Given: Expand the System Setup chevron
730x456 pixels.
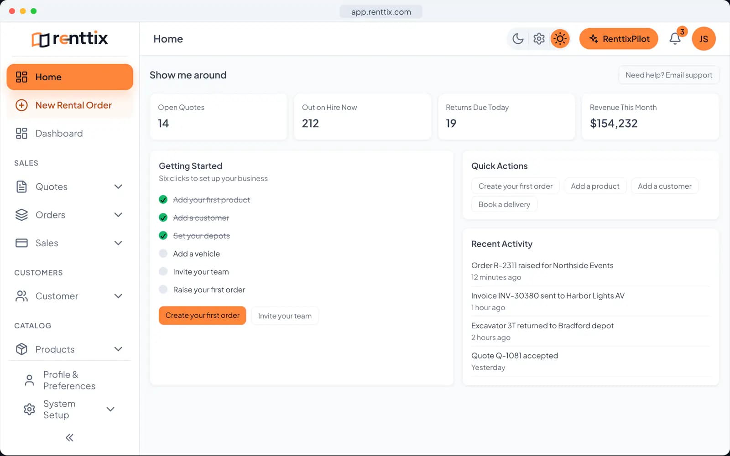Looking at the screenshot, I should [x=110, y=409].
